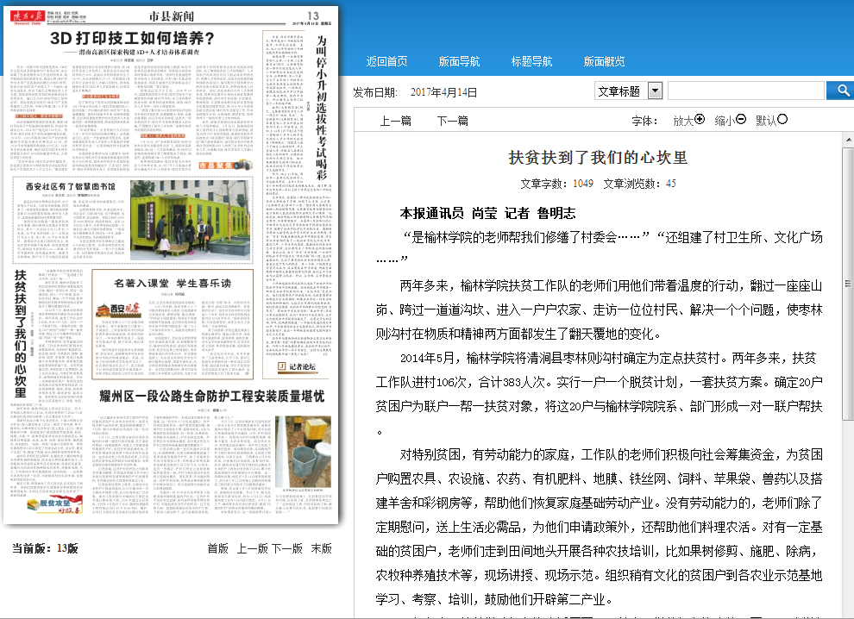Jump to last page 末版
The height and width of the screenshot is (619, 854).
click(x=322, y=548)
